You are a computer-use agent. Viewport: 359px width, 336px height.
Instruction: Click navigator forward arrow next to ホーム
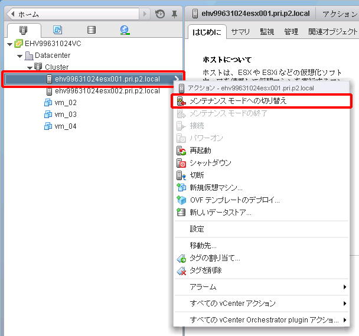[x=145, y=14]
